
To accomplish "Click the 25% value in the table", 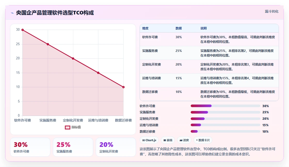I will pyautogui.click(x=179, y=51).
